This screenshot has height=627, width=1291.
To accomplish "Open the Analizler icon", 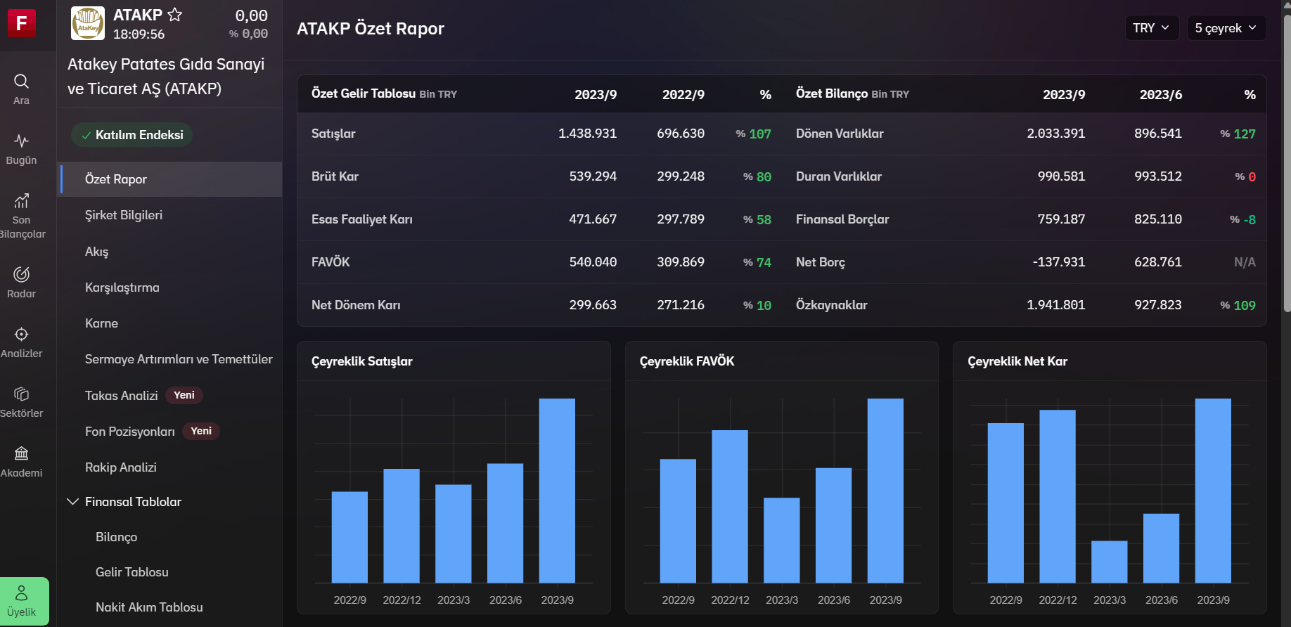I will coord(21,334).
